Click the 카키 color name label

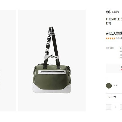(115, 85)
